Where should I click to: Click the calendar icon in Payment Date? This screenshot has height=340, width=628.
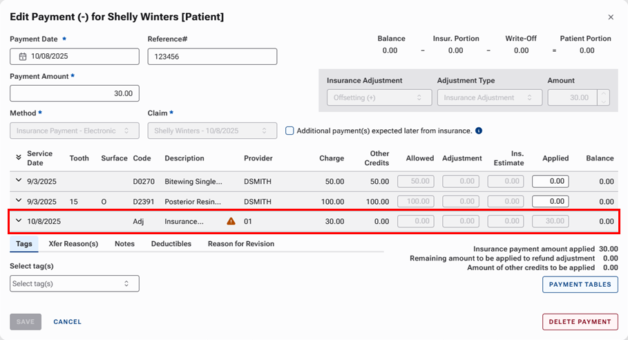tap(23, 57)
